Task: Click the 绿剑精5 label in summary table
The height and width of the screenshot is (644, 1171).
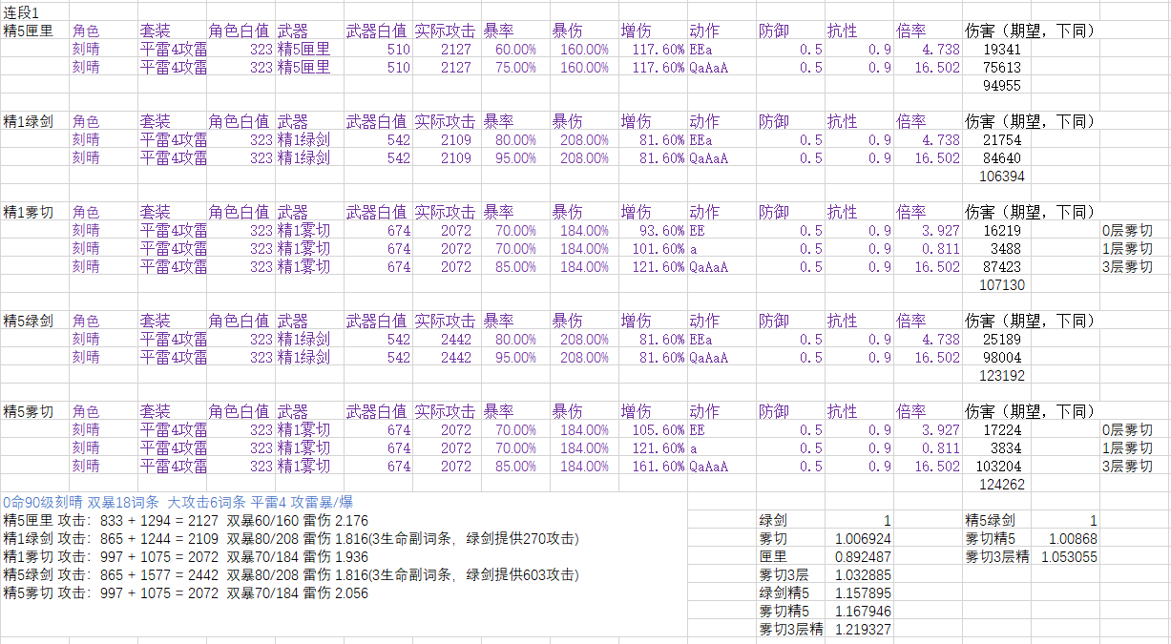Action: (784, 593)
